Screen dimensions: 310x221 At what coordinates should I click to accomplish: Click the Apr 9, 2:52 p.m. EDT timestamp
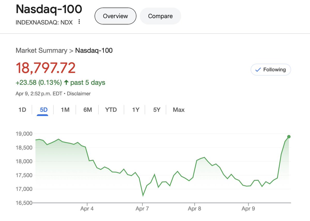[39, 94]
